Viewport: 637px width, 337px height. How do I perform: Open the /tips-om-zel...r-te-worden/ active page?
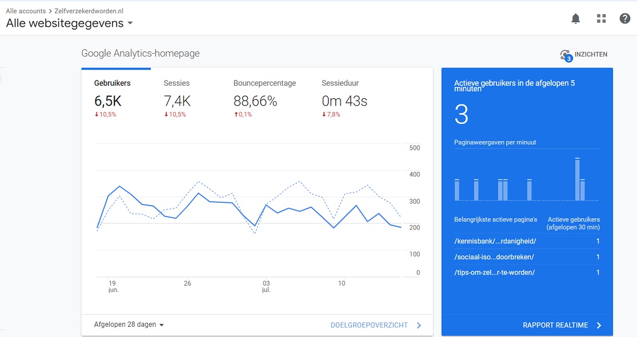[494, 272]
